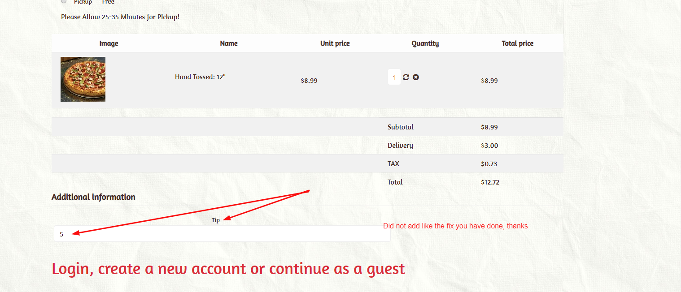Open the pizza product thumbnail

83,79
